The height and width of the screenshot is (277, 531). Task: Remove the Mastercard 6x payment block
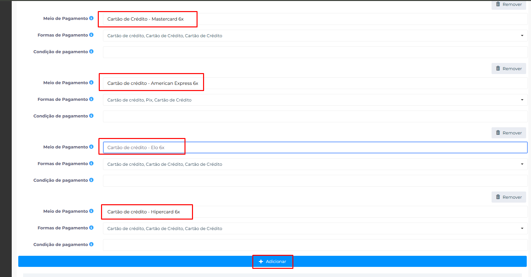point(509,5)
